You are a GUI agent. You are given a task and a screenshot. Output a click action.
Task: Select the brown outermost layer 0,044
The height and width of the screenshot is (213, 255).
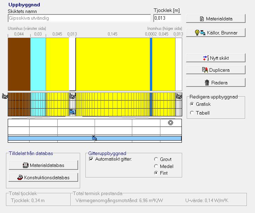point(19,64)
